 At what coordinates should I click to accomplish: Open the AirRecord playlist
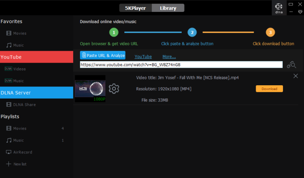coord(22,152)
